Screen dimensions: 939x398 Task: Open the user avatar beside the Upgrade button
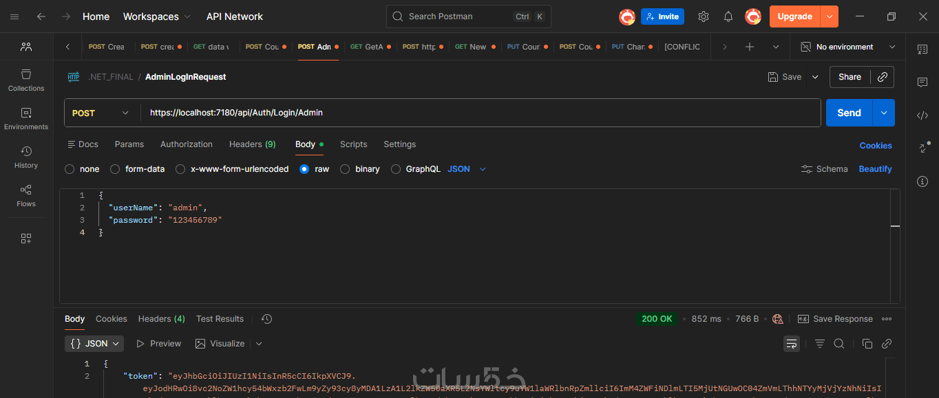tap(753, 16)
